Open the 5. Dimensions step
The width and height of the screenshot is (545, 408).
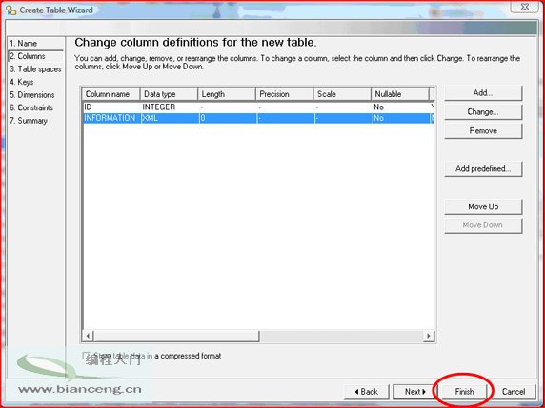click(31, 95)
